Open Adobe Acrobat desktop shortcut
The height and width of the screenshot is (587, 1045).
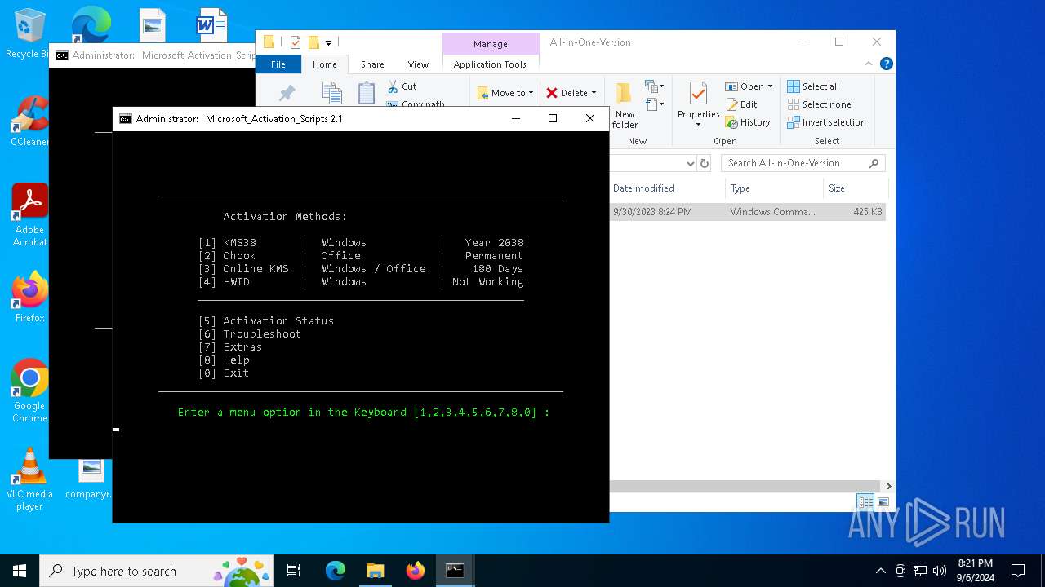(x=29, y=215)
